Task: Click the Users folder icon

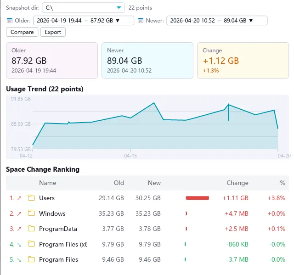Action: tap(31, 198)
